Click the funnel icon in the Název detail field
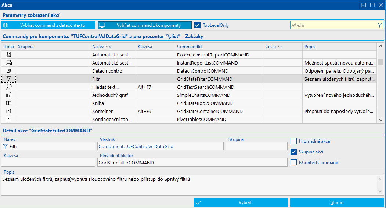Viewport: 386px width, 208px height. (6, 146)
